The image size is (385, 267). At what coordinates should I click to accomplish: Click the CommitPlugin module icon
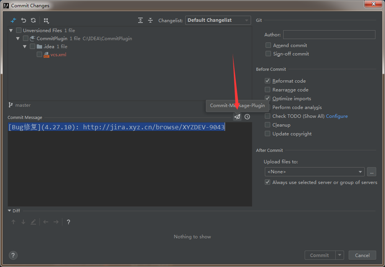[33, 39]
